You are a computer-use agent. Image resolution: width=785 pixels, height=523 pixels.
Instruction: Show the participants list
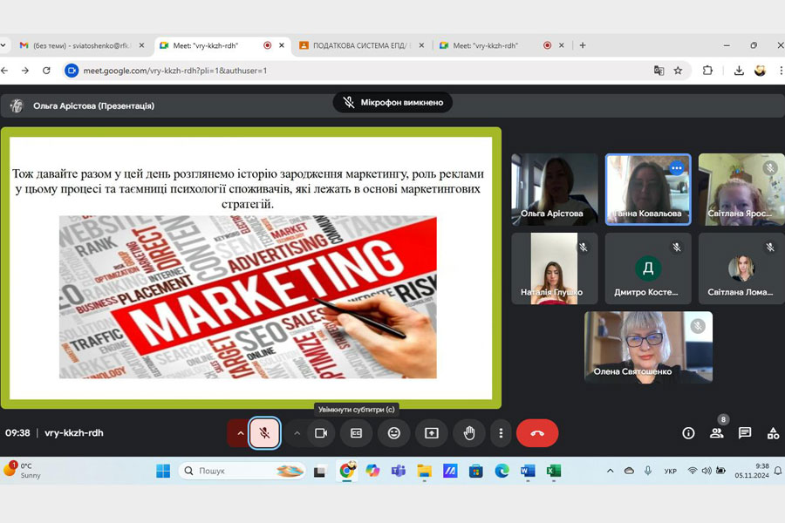(716, 433)
